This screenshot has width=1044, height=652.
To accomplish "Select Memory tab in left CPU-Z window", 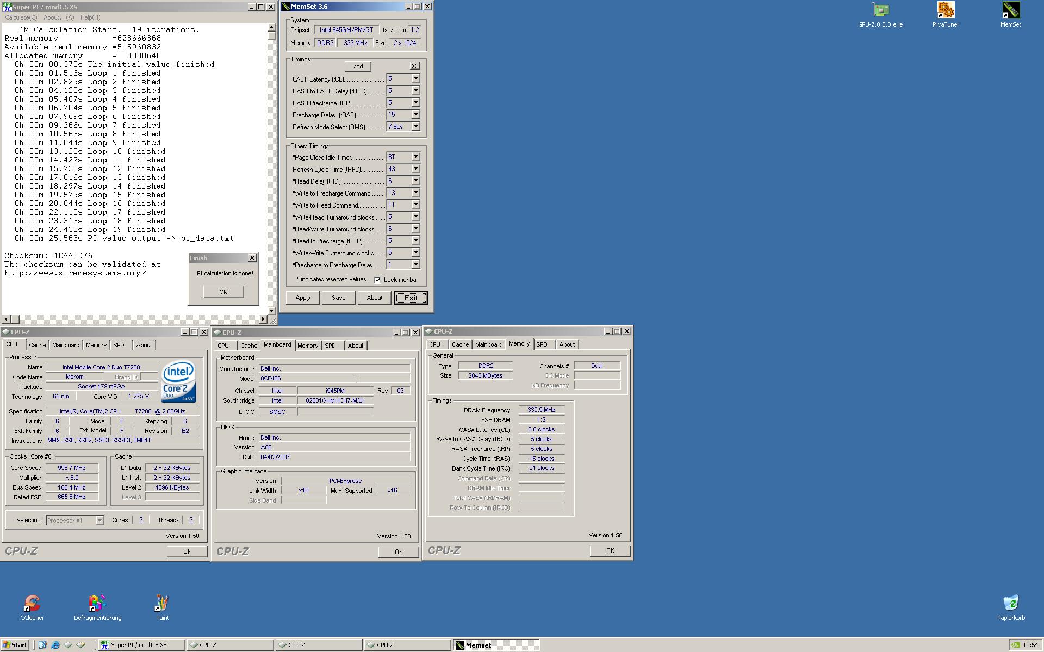I will 96,345.
